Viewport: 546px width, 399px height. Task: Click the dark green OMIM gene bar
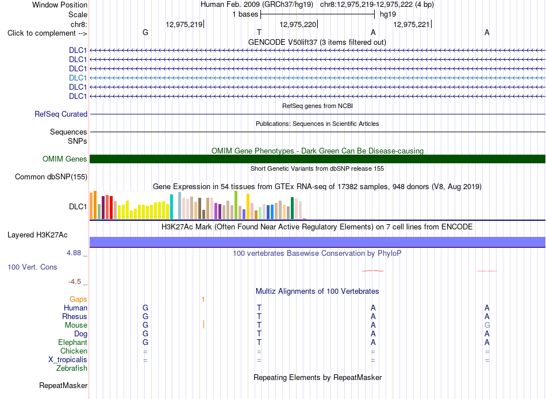[x=317, y=159]
